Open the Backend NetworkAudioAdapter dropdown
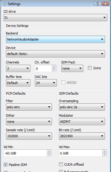Image resolution: width=111 pixels, height=172 pixels. click(x=55, y=39)
